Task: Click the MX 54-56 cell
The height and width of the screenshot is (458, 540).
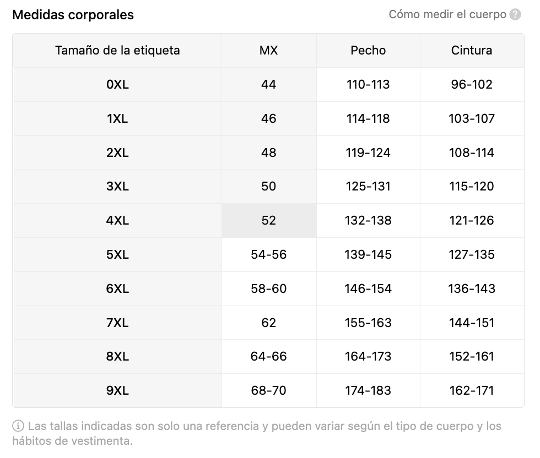Action: 269,255
